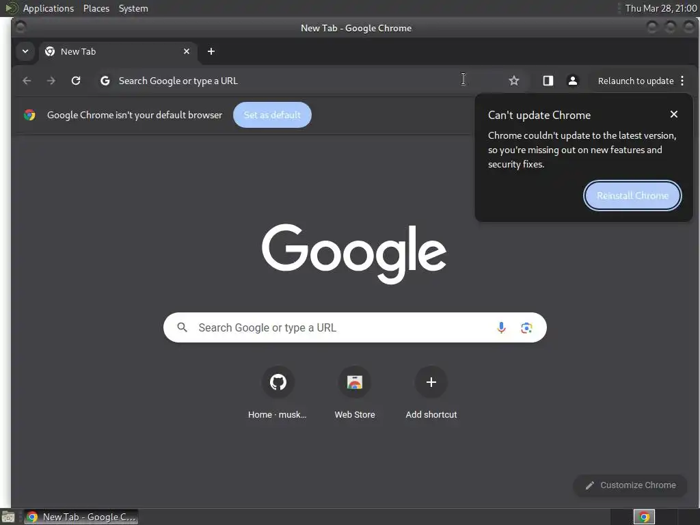This screenshot has height=525, width=700.
Task: Open the side panel icon
Action: pyautogui.click(x=548, y=81)
